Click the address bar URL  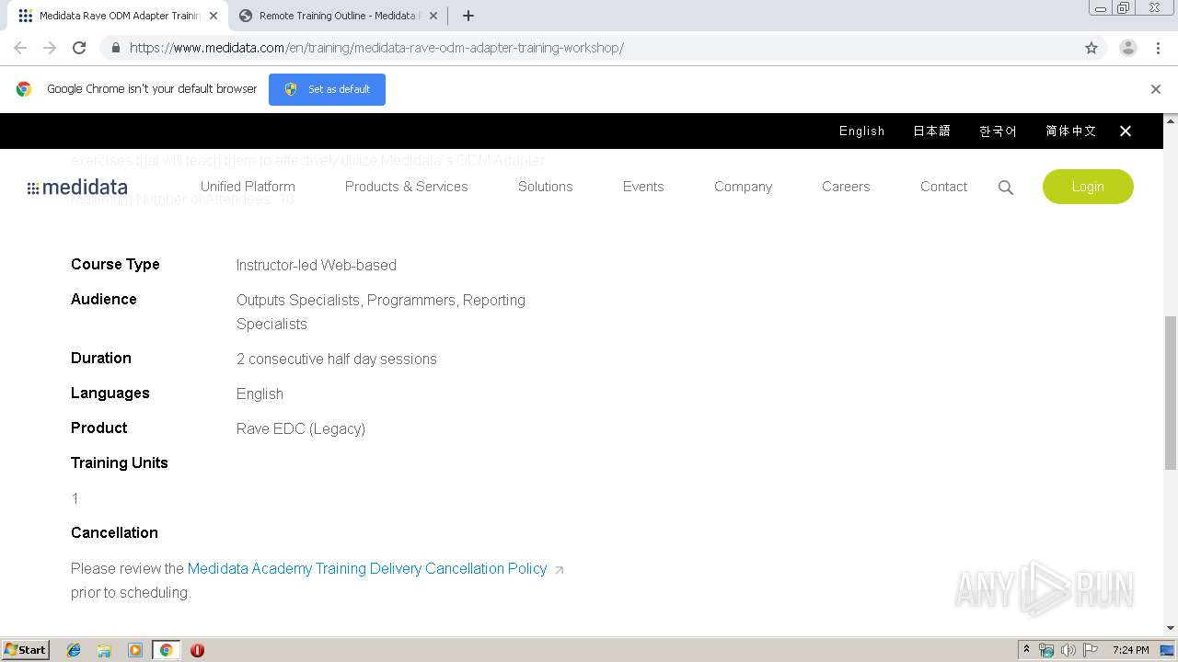(x=376, y=48)
